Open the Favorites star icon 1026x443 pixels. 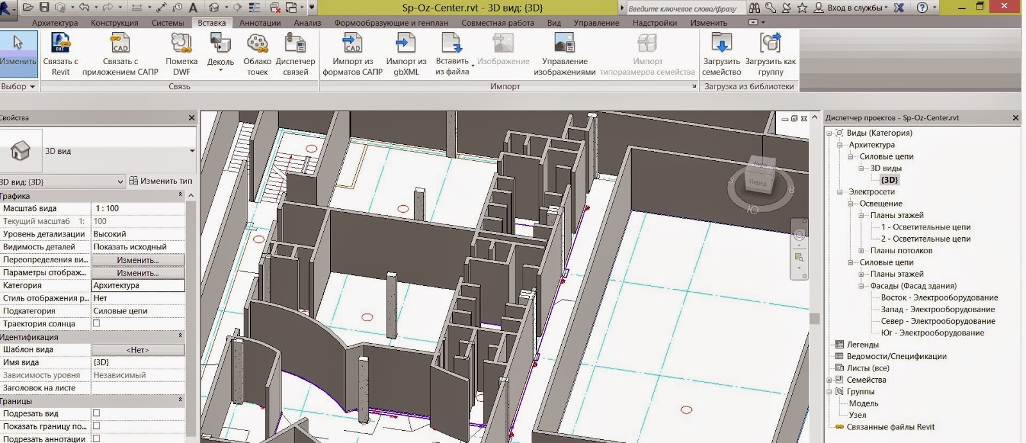coord(802,8)
